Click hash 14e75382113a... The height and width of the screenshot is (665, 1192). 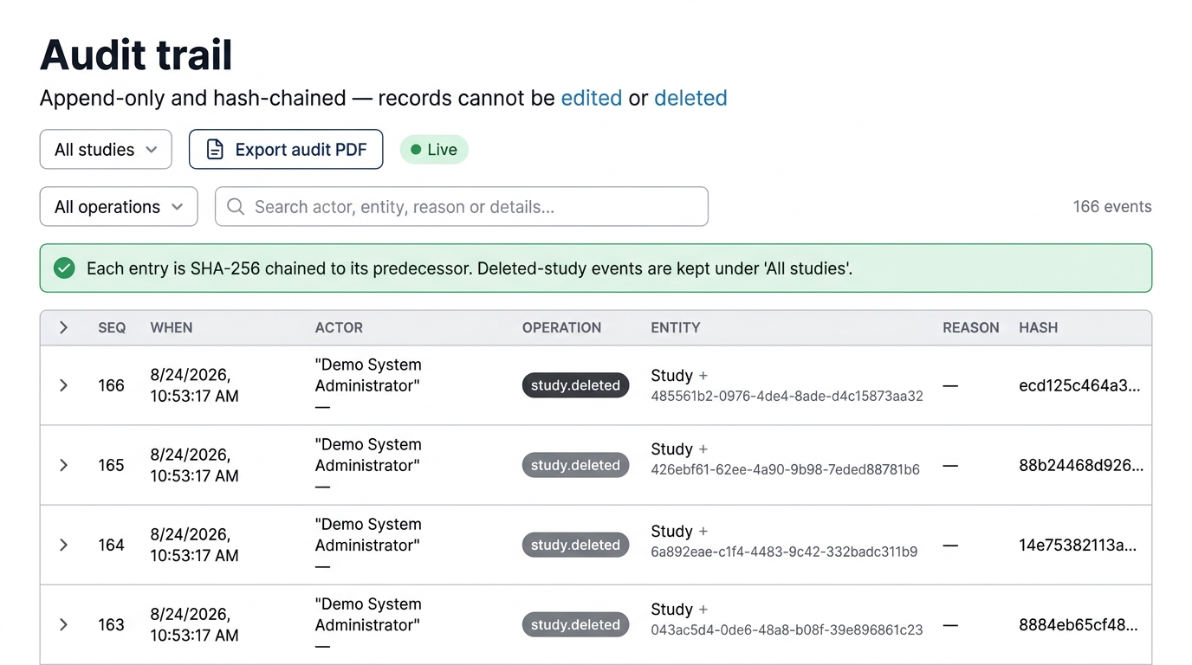[x=1078, y=545]
